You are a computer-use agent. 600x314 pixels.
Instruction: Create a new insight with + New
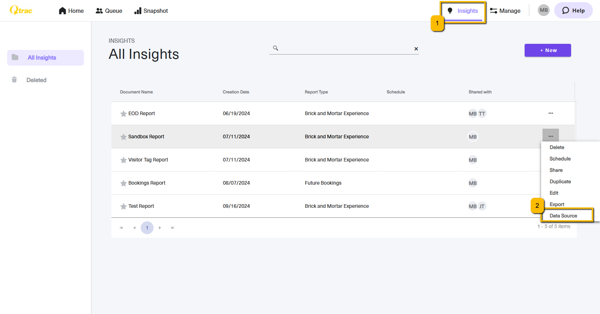547,50
